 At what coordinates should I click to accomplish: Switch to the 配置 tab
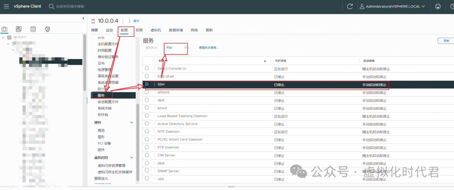124,30
